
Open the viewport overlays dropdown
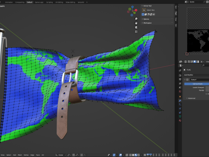click(x=123, y=155)
